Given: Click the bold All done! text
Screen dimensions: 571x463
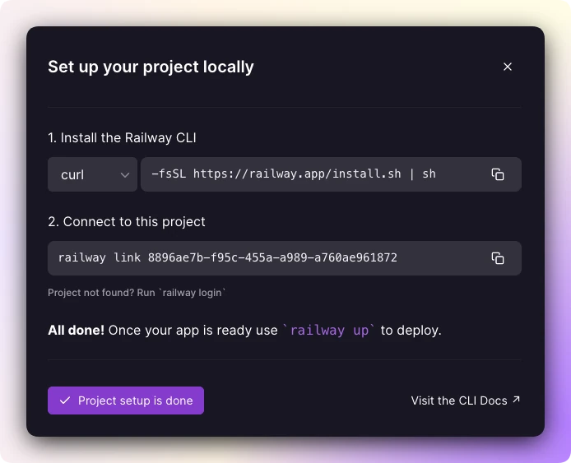Looking at the screenshot, I should [x=77, y=330].
